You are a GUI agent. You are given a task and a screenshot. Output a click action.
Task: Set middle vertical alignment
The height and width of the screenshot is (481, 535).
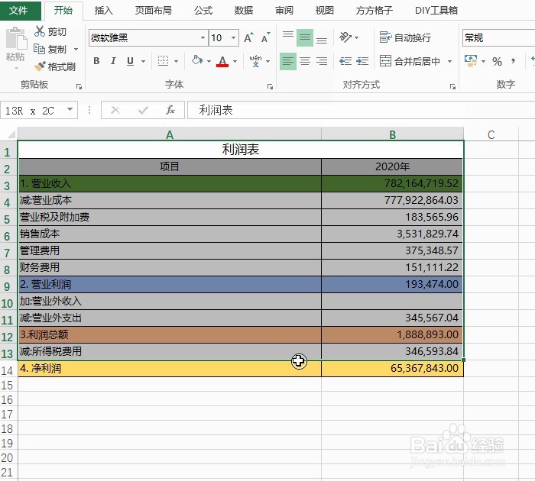click(x=305, y=37)
